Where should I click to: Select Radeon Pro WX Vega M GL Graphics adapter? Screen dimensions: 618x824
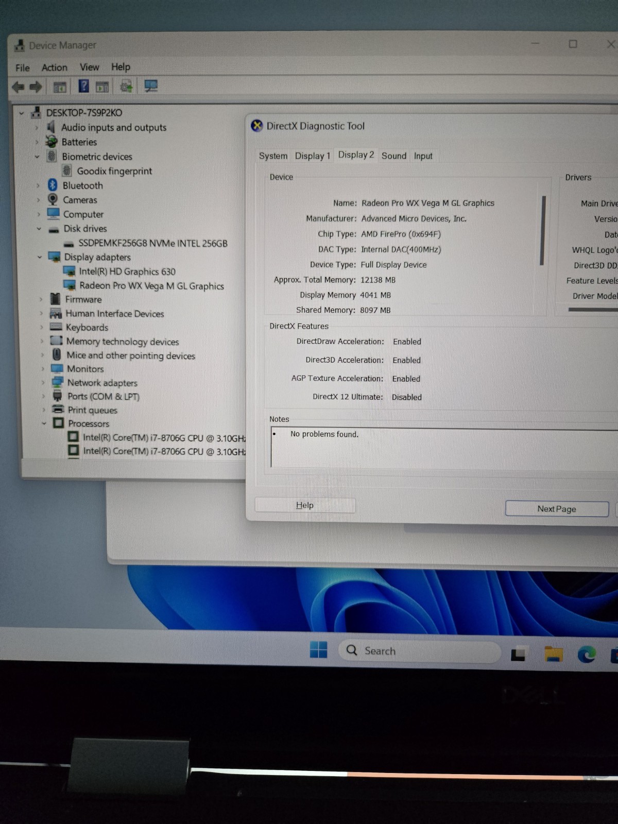(151, 286)
